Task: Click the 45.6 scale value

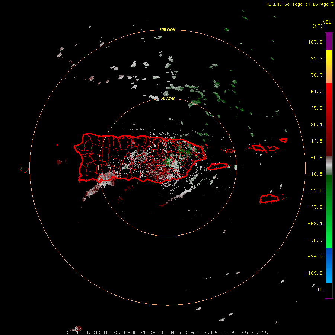Action: tap(317, 108)
